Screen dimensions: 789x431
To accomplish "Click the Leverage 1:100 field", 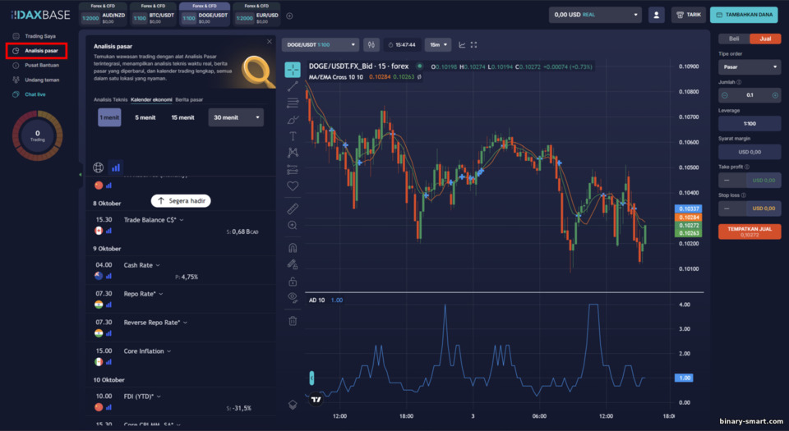I will pos(750,124).
